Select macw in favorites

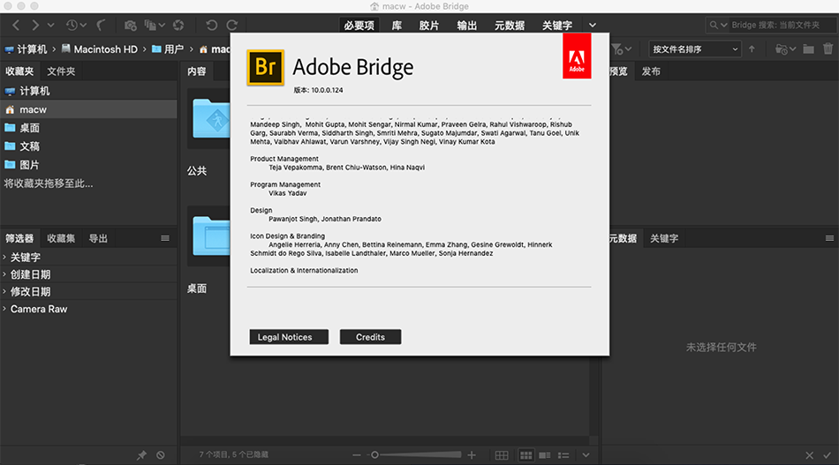coord(88,109)
